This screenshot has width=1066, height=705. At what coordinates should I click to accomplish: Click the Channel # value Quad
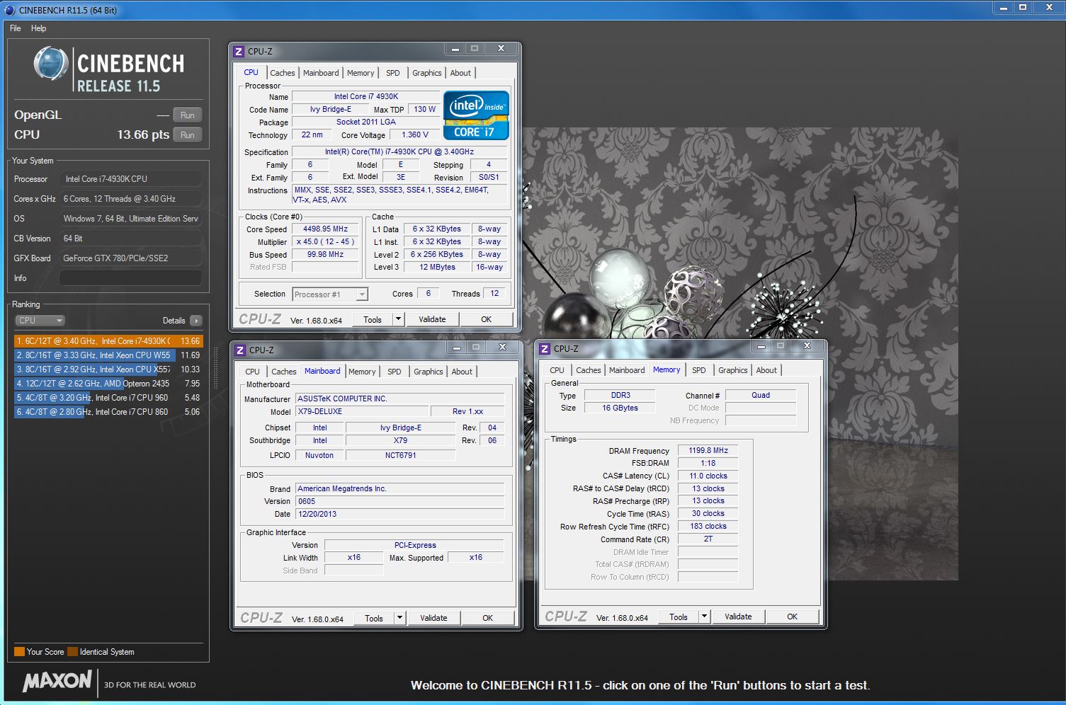coord(761,395)
